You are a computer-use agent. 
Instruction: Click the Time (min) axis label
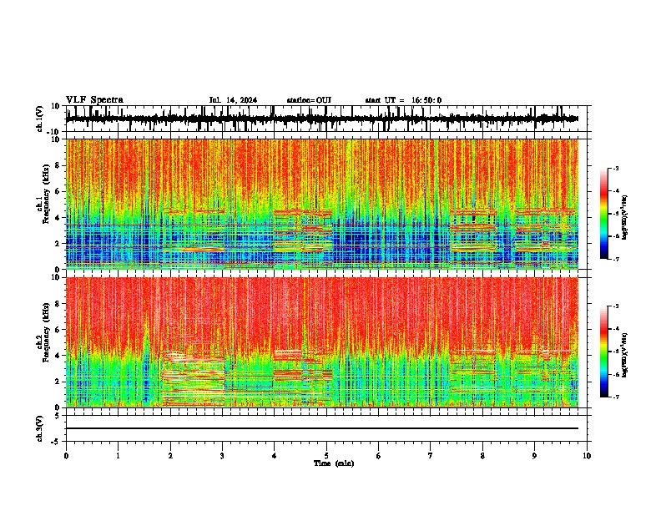pyautogui.click(x=334, y=463)
